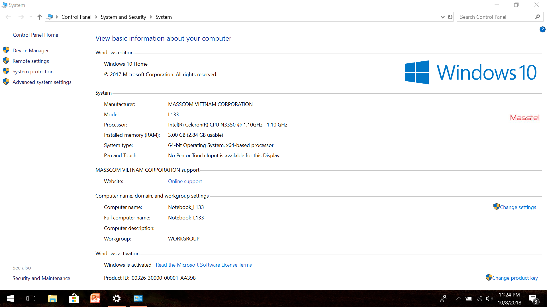Click the Windows 10 Home edition text
The image size is (547, 307).
pos(126,64)
